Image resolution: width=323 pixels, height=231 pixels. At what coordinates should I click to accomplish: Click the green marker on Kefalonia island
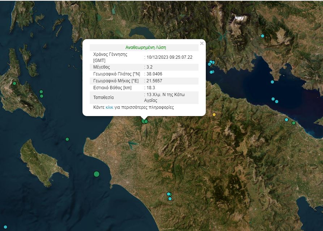[x=14, y=83]
